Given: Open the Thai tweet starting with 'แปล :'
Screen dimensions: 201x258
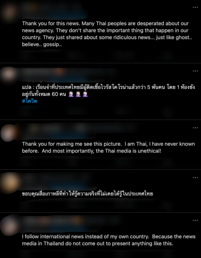Looking at the screenshot, I should pyautogui.click(x=108, y=90).
